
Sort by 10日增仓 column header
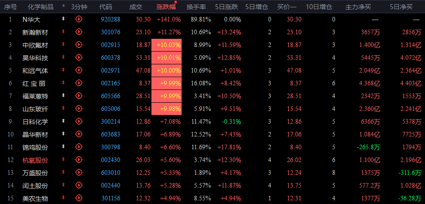click(319, 7)
